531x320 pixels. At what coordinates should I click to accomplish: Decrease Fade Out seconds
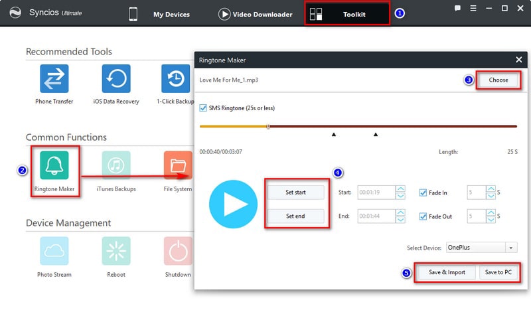(491, 220)
